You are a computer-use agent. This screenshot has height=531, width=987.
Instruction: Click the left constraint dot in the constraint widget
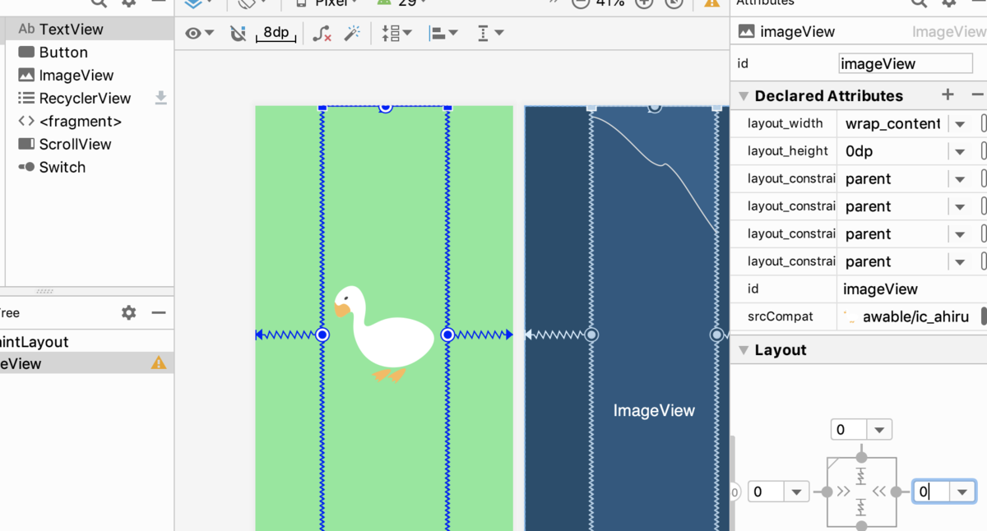click(x=827, y=492)
